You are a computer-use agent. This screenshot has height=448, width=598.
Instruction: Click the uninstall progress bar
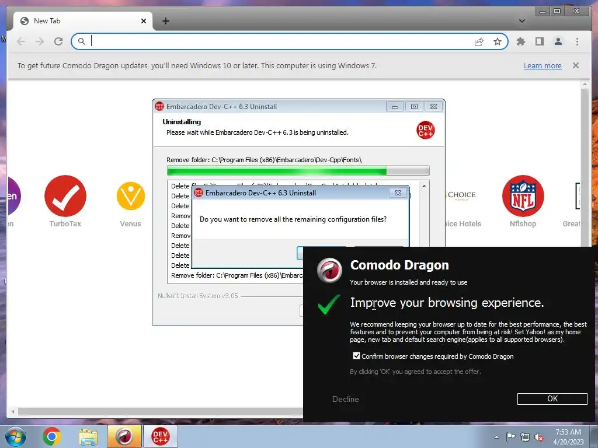pyautogui.click(x=298, y=170)
